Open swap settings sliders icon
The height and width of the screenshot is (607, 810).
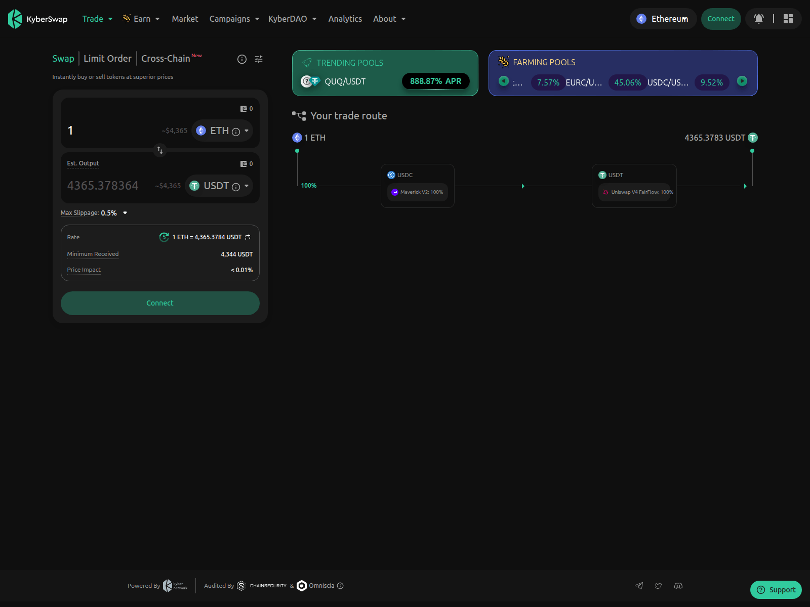[259, 59]
